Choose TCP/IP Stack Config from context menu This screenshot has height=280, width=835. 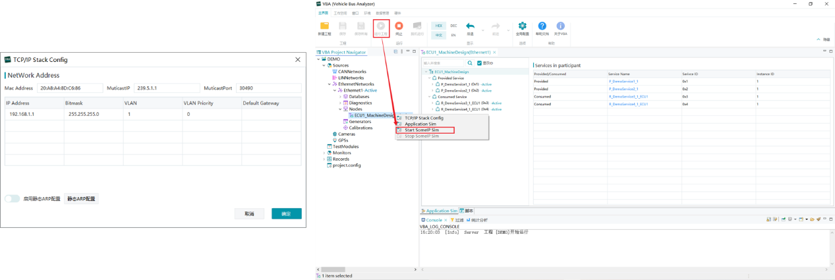[x=424, y=118]
